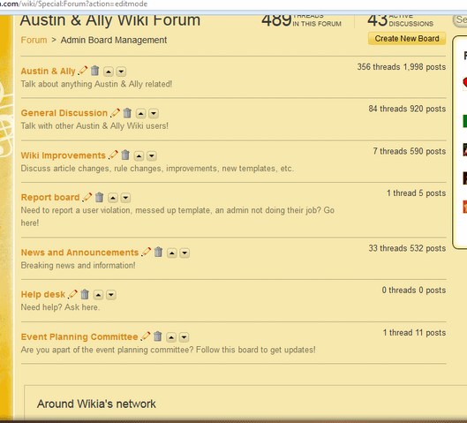Image resolution: width=467 pixels, height=423 pixels.
Task: Move the News and Announcements board down
Action: coord(185,253)
